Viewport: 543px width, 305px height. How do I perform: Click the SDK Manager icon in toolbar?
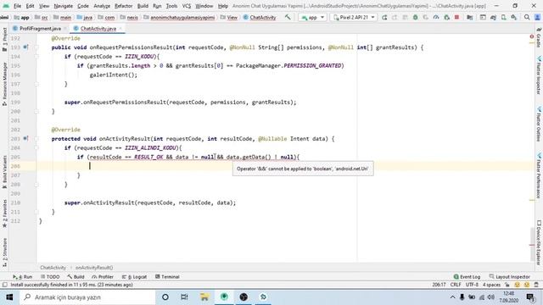(x=514, y=17)
